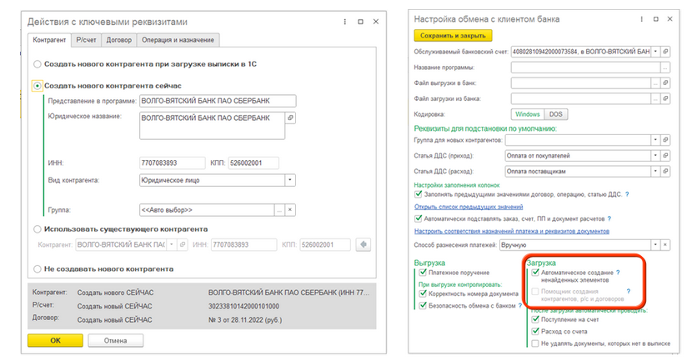Clear Способ разнесения платежей with X icon

click(665, 245)
